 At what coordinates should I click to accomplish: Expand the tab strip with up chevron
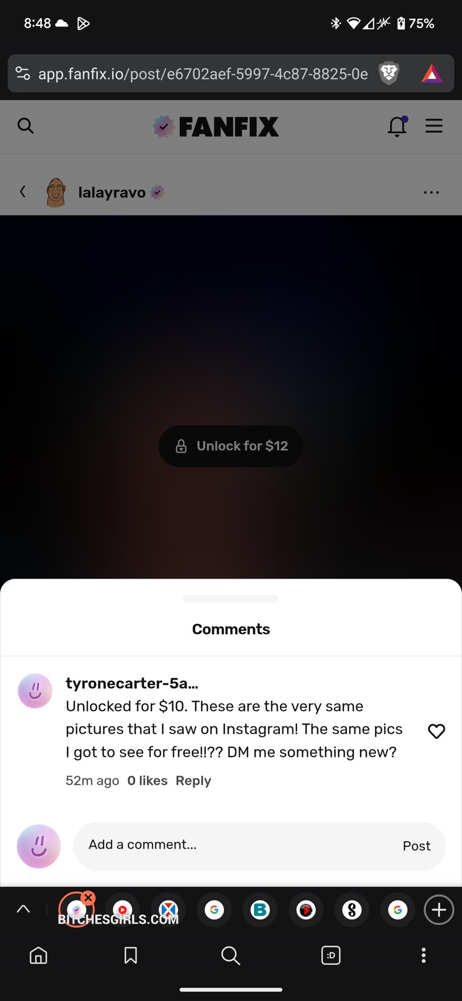[x=23, y=909]
